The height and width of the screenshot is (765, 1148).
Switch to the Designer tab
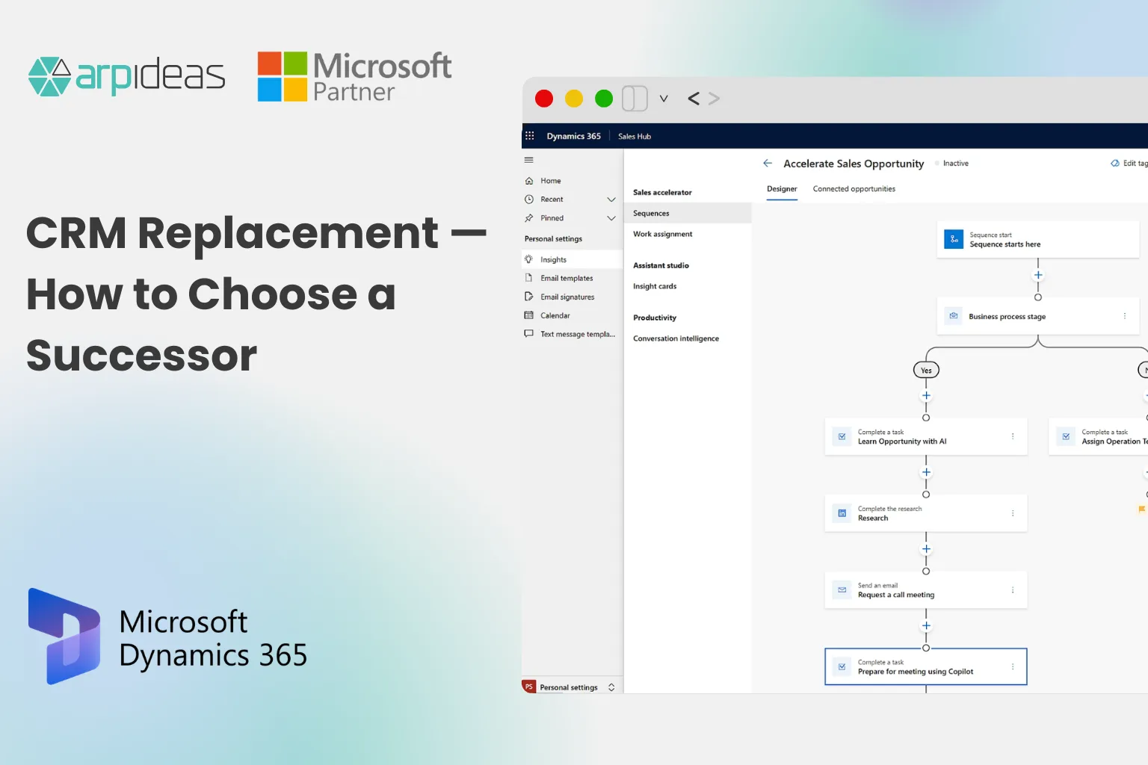coord(782,189)
